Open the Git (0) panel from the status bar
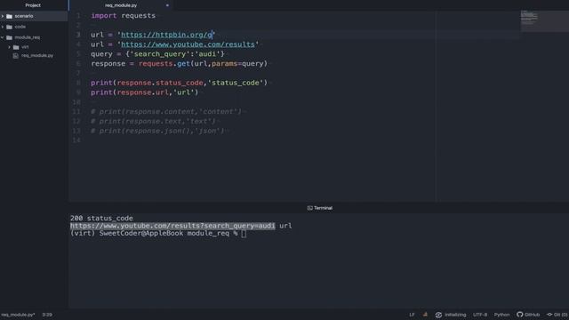The image size is (569, 320). click(561, 315)
